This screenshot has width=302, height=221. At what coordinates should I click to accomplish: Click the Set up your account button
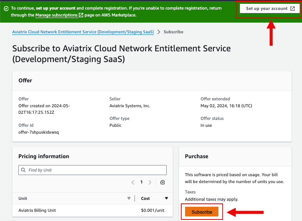click(270, 9)
